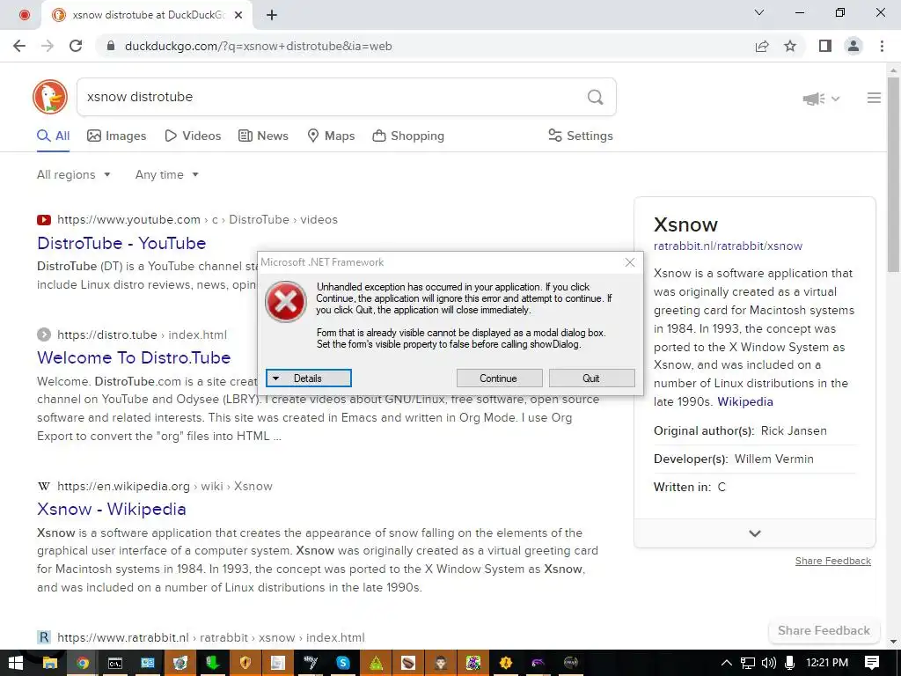Image resolution: width=901 pixels, height=676 pixels.
Task: Click the www.ratrabbit.nl result URL
Action: (211, 637)
